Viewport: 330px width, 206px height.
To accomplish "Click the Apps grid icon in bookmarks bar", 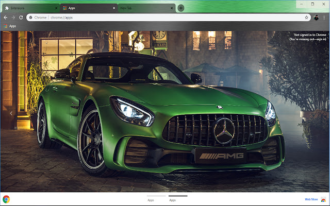I will coord(6,26).
